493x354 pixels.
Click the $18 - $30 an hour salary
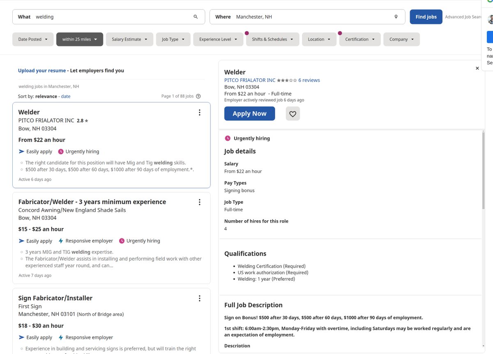(41, 326)
